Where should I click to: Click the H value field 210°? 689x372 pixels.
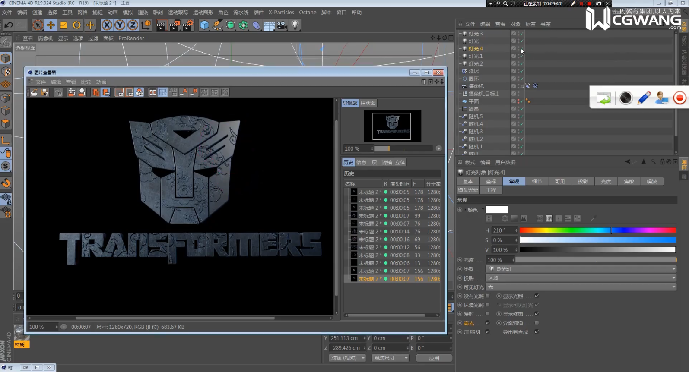[504, 230]
